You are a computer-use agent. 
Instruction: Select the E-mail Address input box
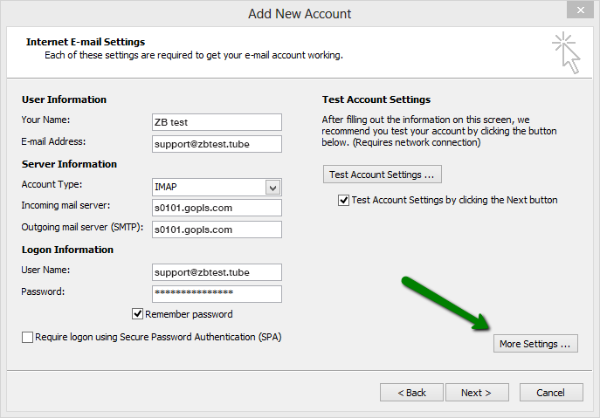216,144
